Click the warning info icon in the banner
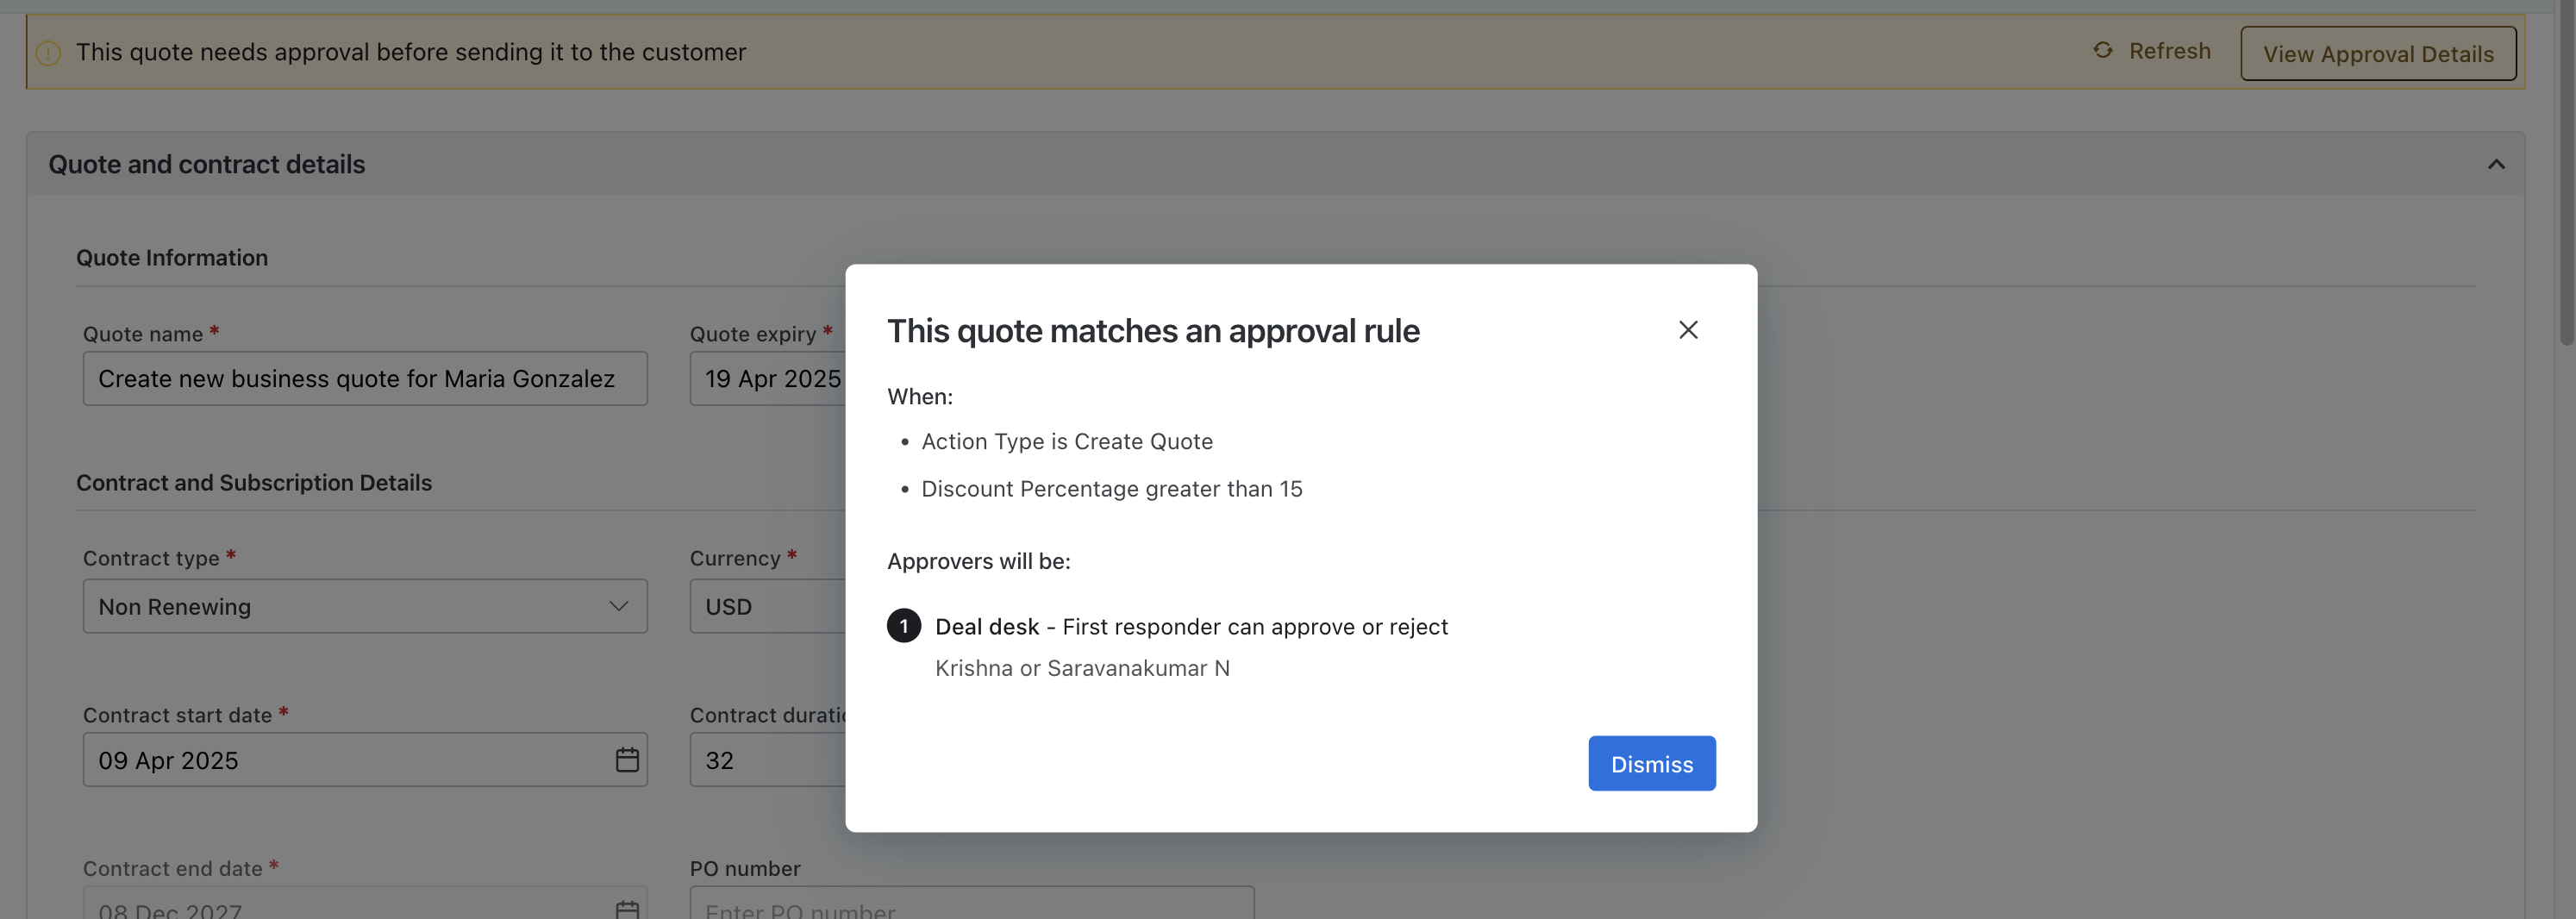 [48, 53]
